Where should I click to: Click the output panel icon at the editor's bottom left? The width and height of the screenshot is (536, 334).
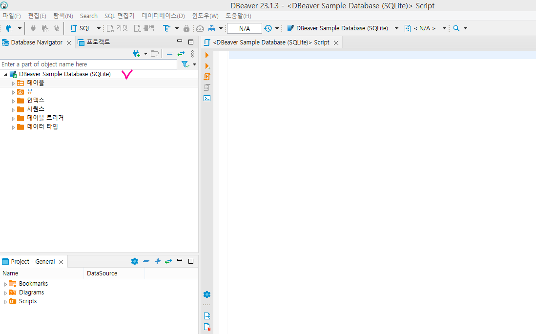pos(207,316)
